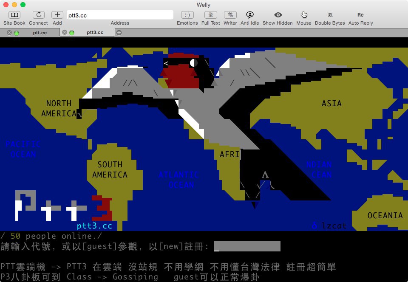Select the ptt3.cc tab
This screenshot has height=282, width=408.
point(95,32)
